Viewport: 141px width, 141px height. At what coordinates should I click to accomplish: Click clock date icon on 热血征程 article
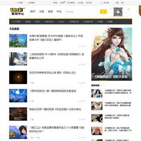coord(79,119)
